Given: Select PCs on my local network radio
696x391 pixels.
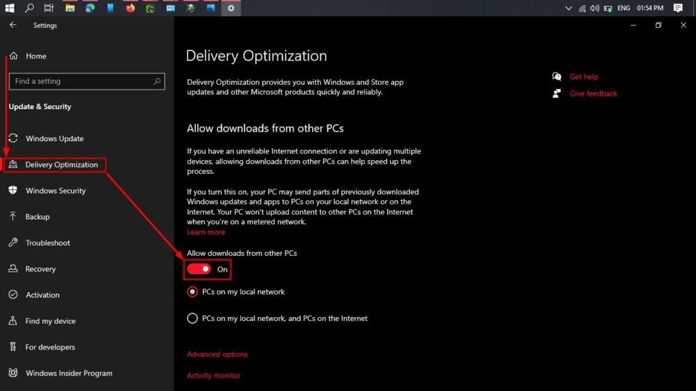Looking at the screenshot, I should point(192,292).
